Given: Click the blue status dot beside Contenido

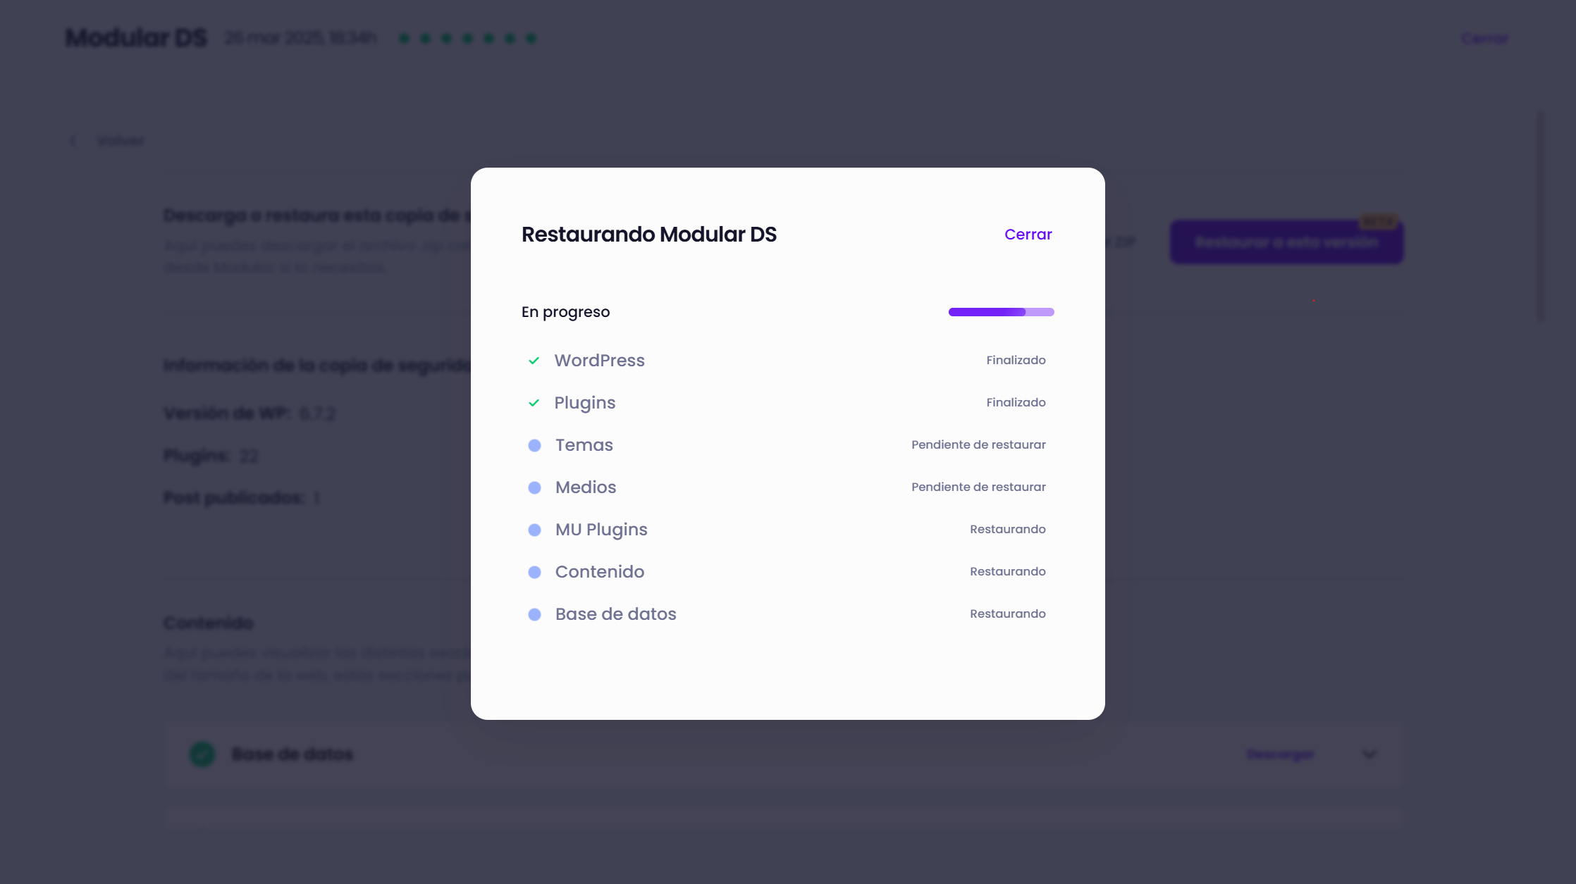Looking at the screenshot, I should 534,572.
